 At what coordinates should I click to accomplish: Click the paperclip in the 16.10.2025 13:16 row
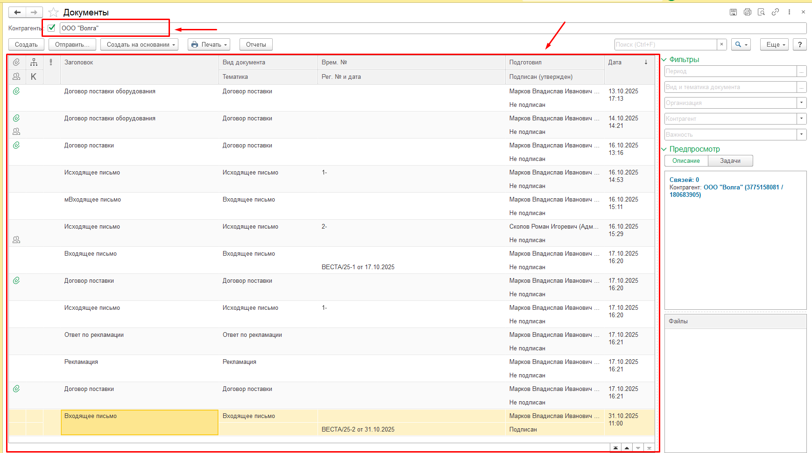tap(16, 145)
